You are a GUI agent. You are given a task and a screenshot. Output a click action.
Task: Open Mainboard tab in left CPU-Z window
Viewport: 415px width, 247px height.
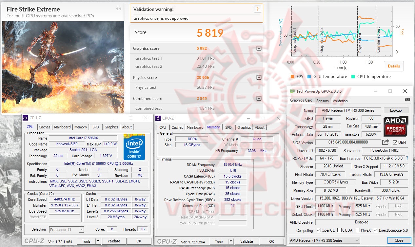coord(62,127)
